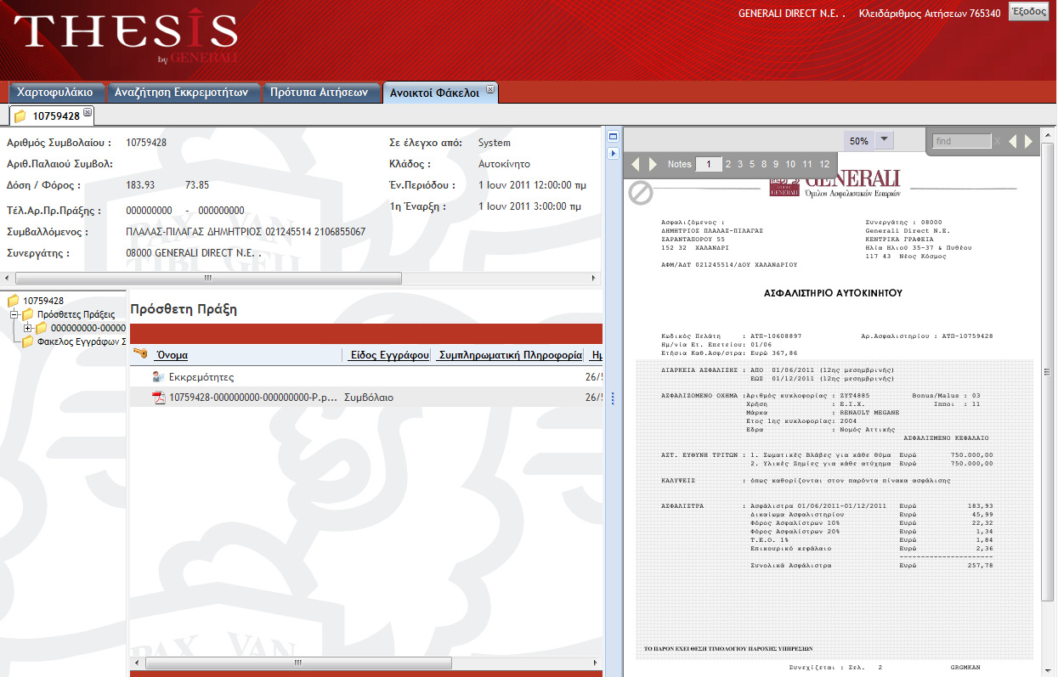Find previous search match arrow
The image size is (1058, 677).
1012,141
